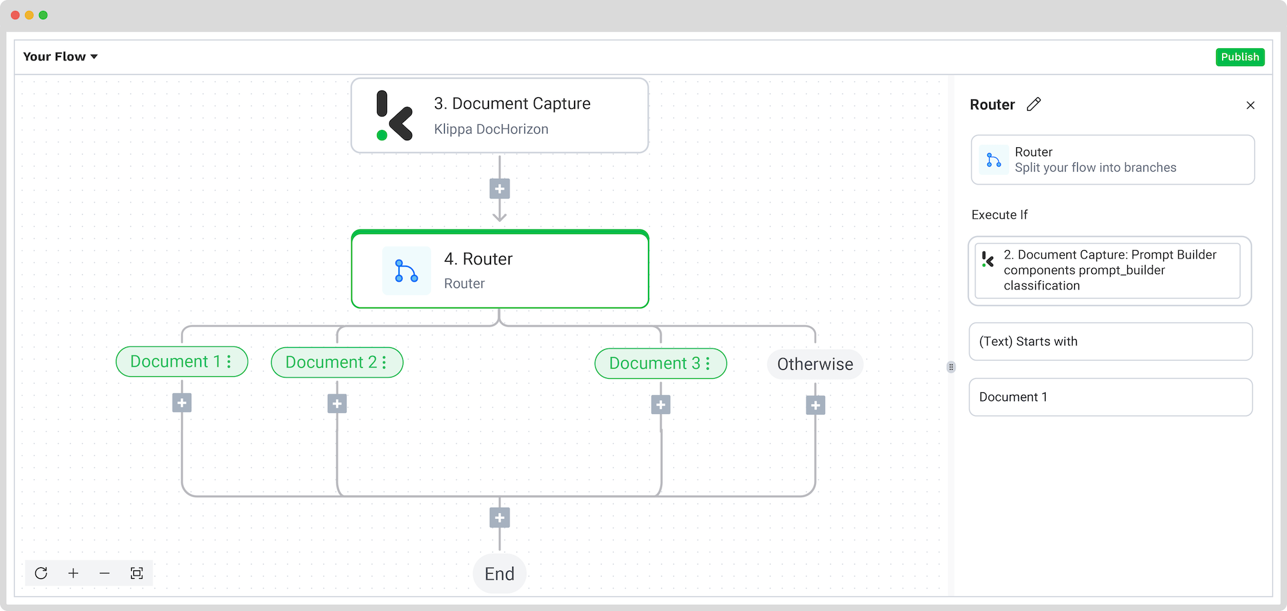Close the Router side panel
The image size is (1287, 611).
pos(1250,105)
